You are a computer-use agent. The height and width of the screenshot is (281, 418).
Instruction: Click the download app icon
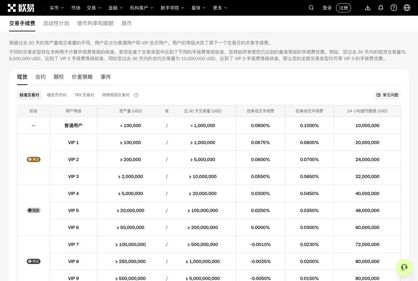pyautogui.click(x=368, y=8)
